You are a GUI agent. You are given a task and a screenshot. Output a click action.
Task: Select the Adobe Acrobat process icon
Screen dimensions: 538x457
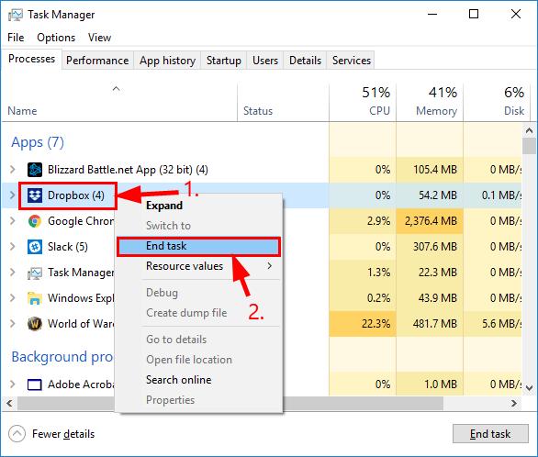(x=35, y=385)
